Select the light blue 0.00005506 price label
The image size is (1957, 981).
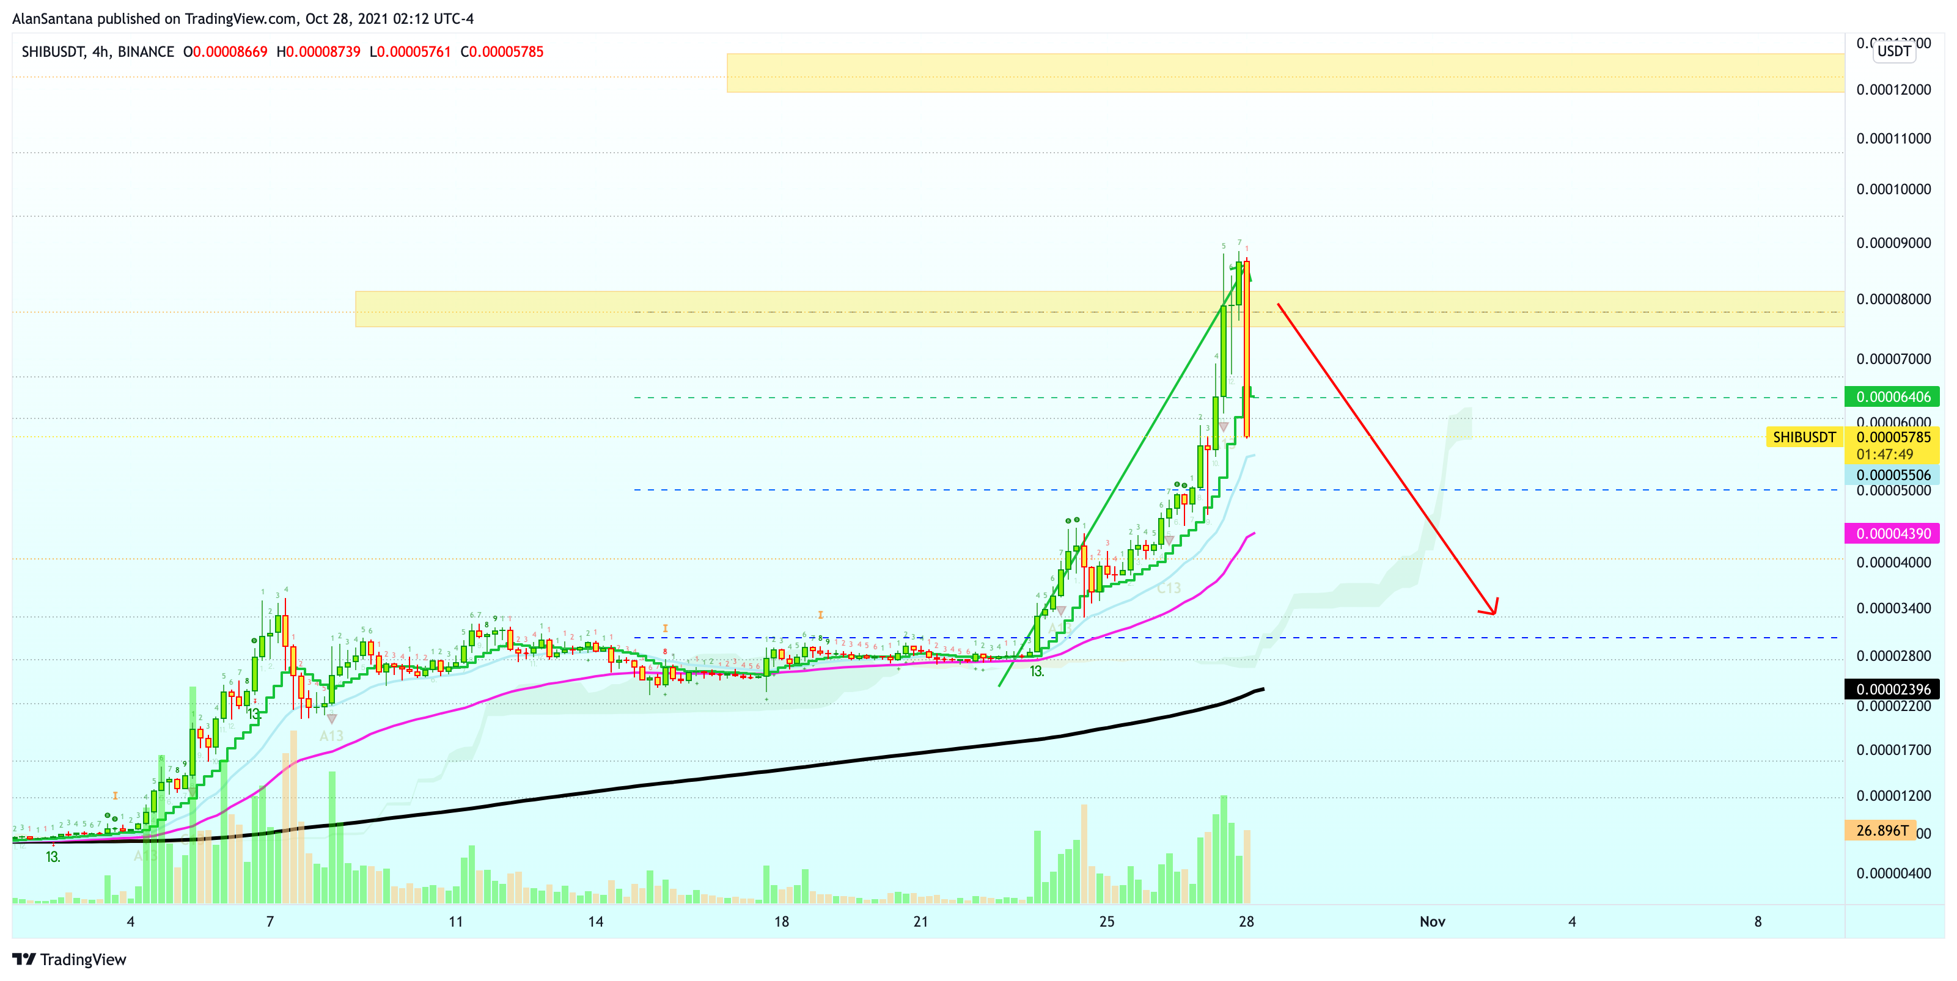(x=1892, y=475)
